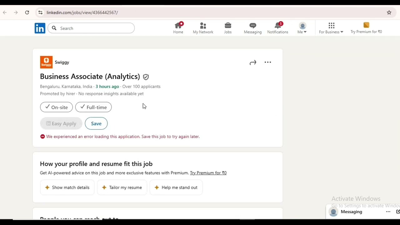Screen dimensions: 400x225
Task: Expand the Me profile menu
Action: click(302, 28)
